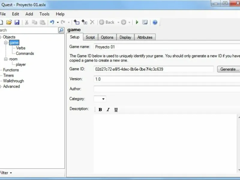240x180 pixels.
Task: Select the room tree item
Action: (x=13, y=59)
